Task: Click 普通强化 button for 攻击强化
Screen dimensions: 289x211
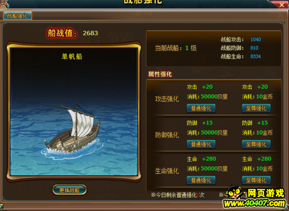Action: [x=201, y=108]
